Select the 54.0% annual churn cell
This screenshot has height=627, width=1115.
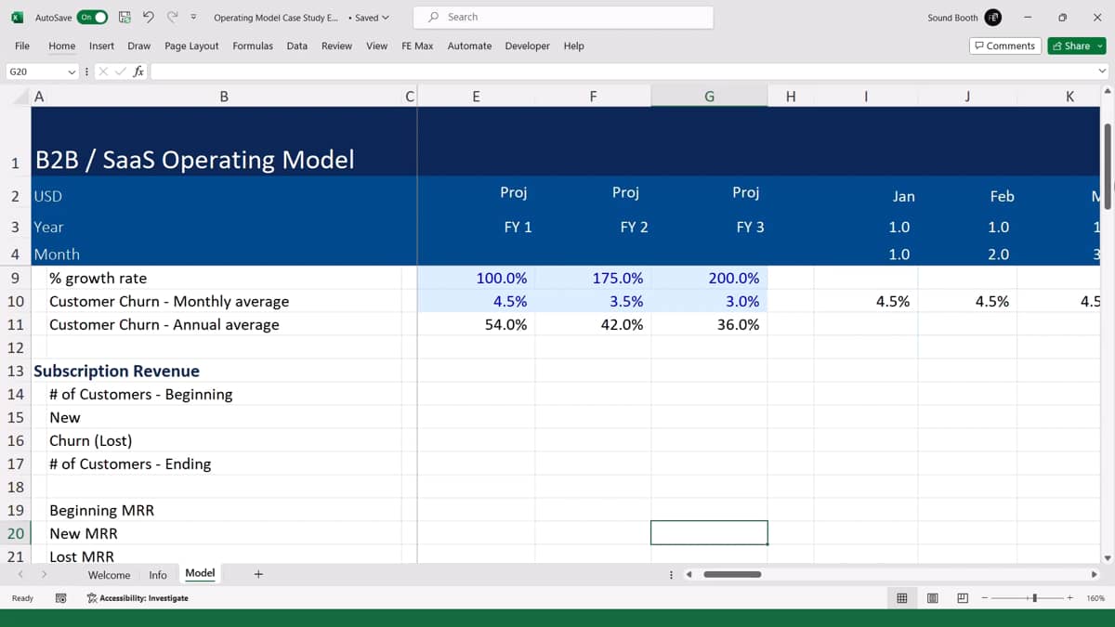click(x=477, y=324)
